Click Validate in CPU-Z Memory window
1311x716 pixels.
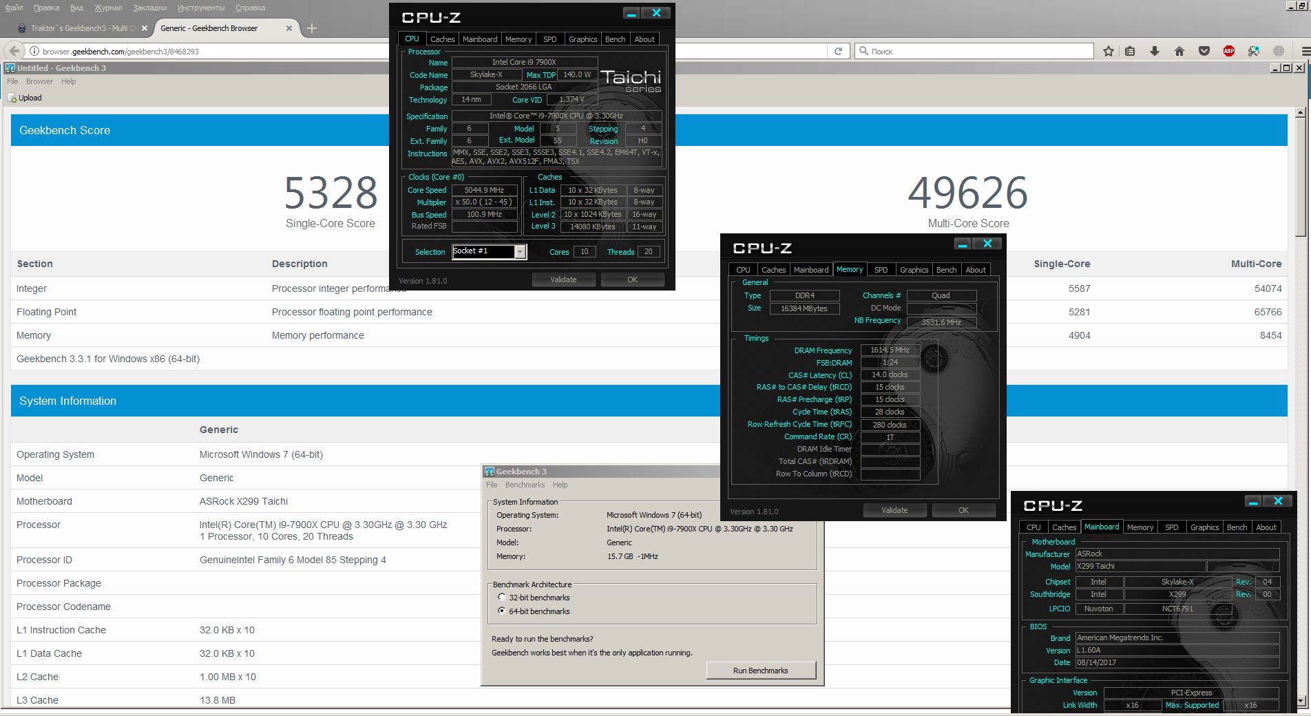(894, 510)
